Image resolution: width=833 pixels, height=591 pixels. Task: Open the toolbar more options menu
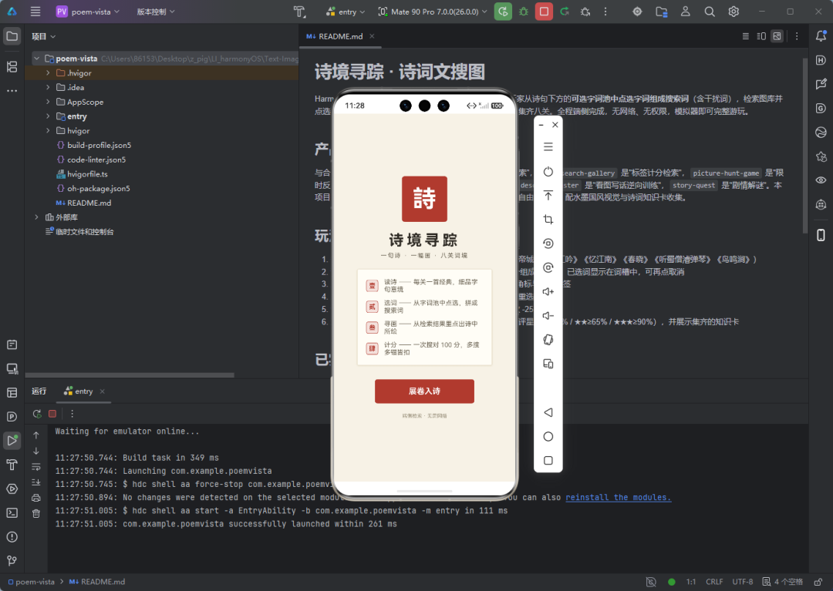[605, 11]
